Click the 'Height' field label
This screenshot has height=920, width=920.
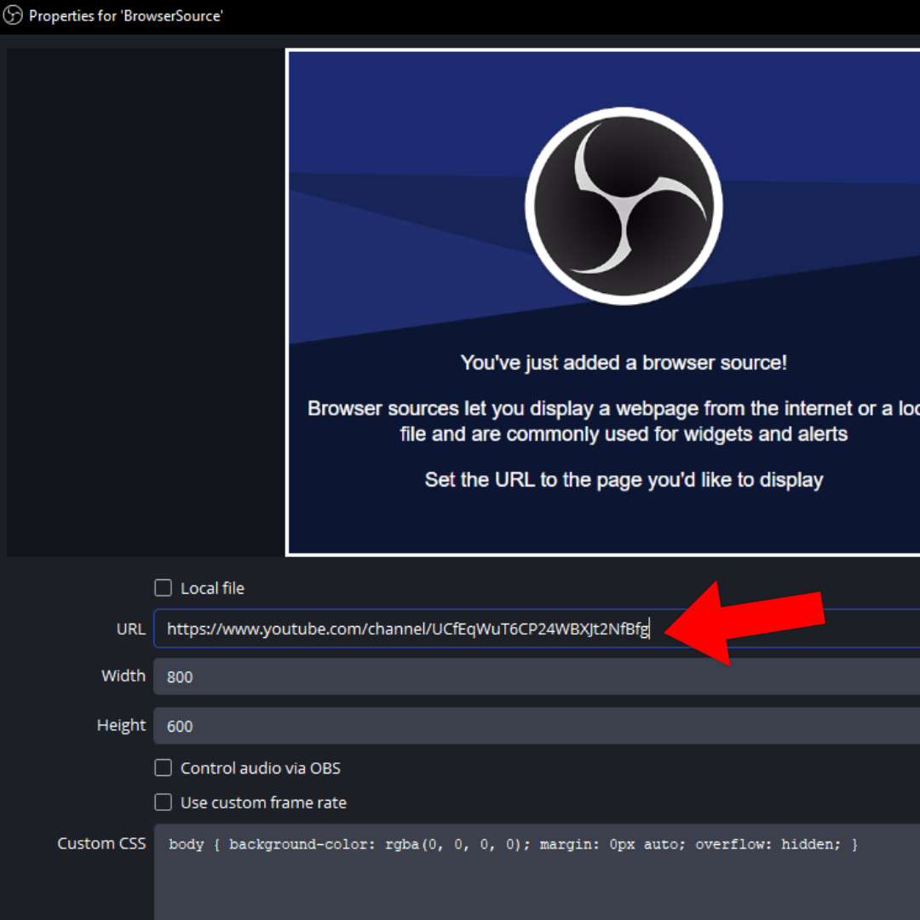tap(121, 726)
